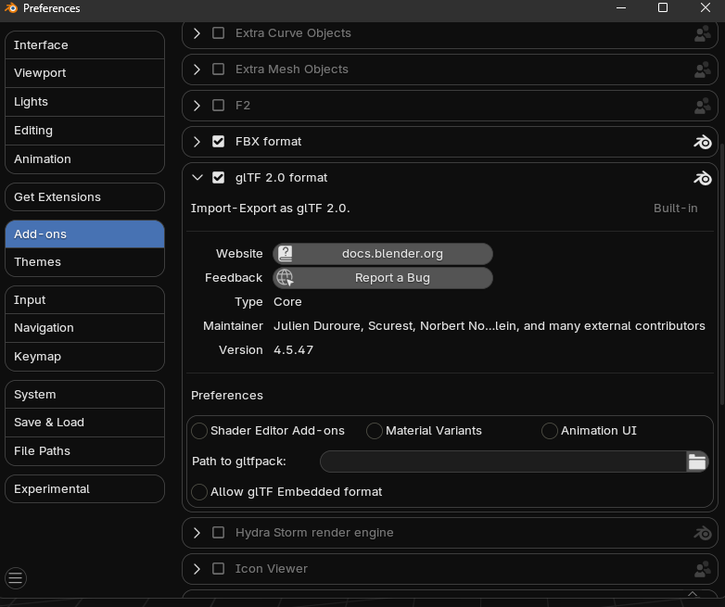Image resolution: width=725 pixels, height=607 pixels.
Task: Go to Navigation preferences
Action: point(84,328)
